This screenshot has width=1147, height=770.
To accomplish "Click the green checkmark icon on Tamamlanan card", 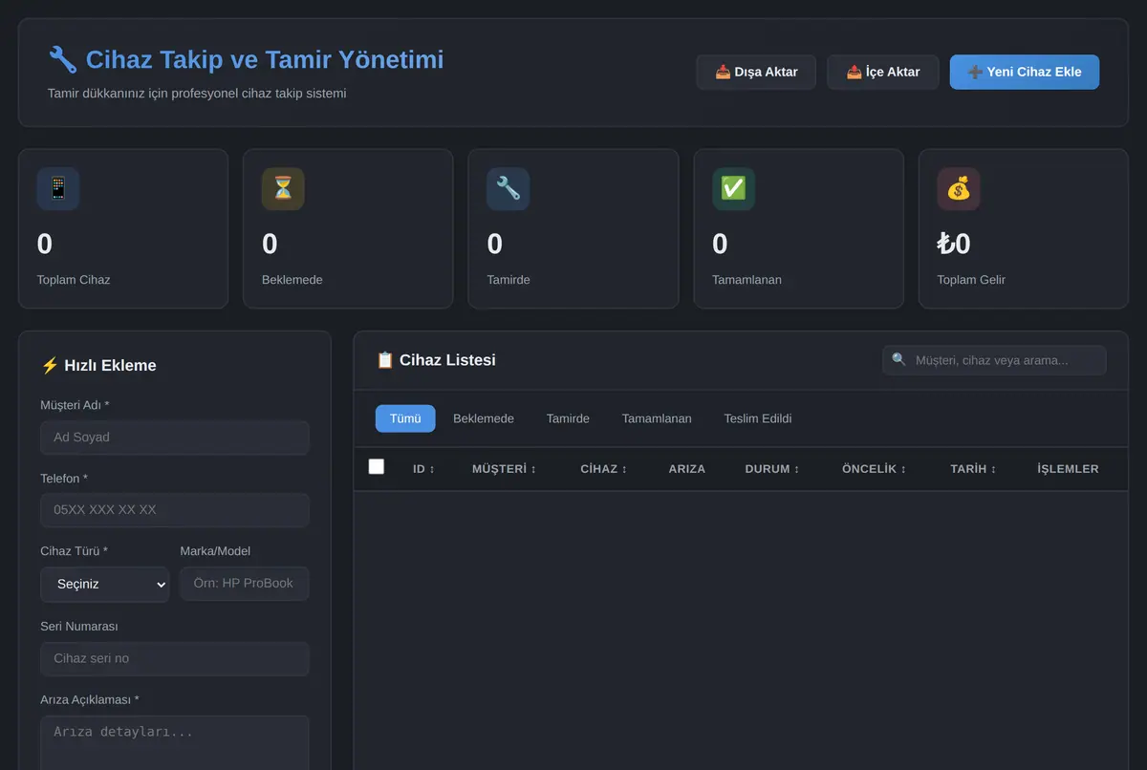I will pyautogui.click(x=733, y=188).
